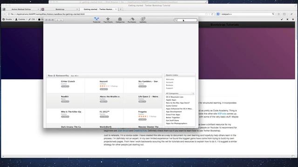Expand the All Categories dropdown
The width and height of the screenshot is (298, 167).
(180, 94)
